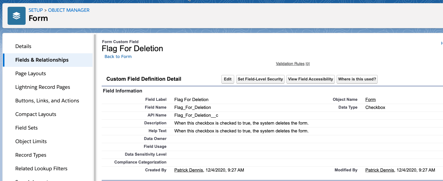Go to OBJECT MANAGER breadcrumb
This screenshot has width=443, height=181.
click(69, 10)
